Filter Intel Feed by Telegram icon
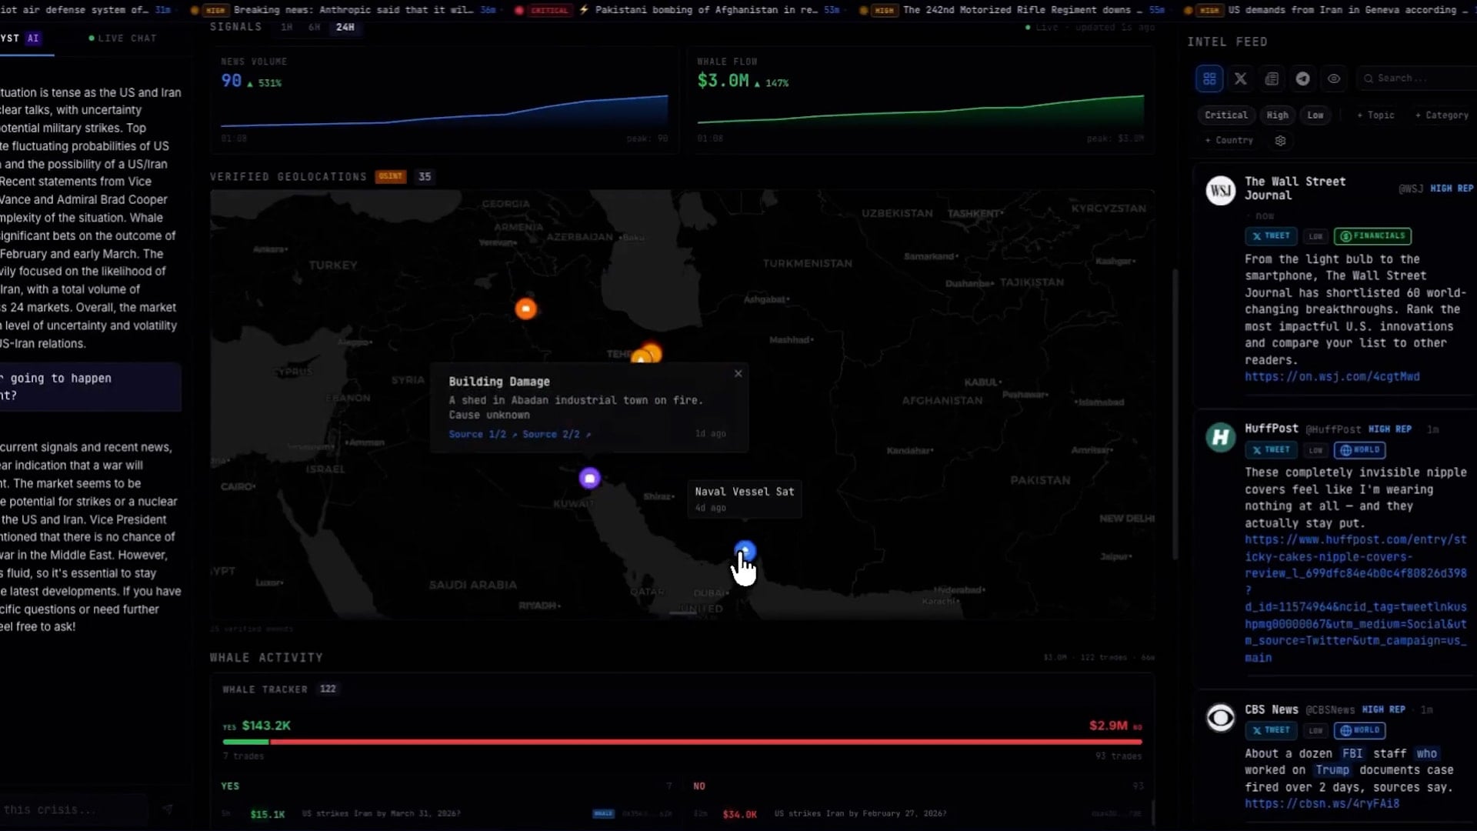 coord(1302,78)
